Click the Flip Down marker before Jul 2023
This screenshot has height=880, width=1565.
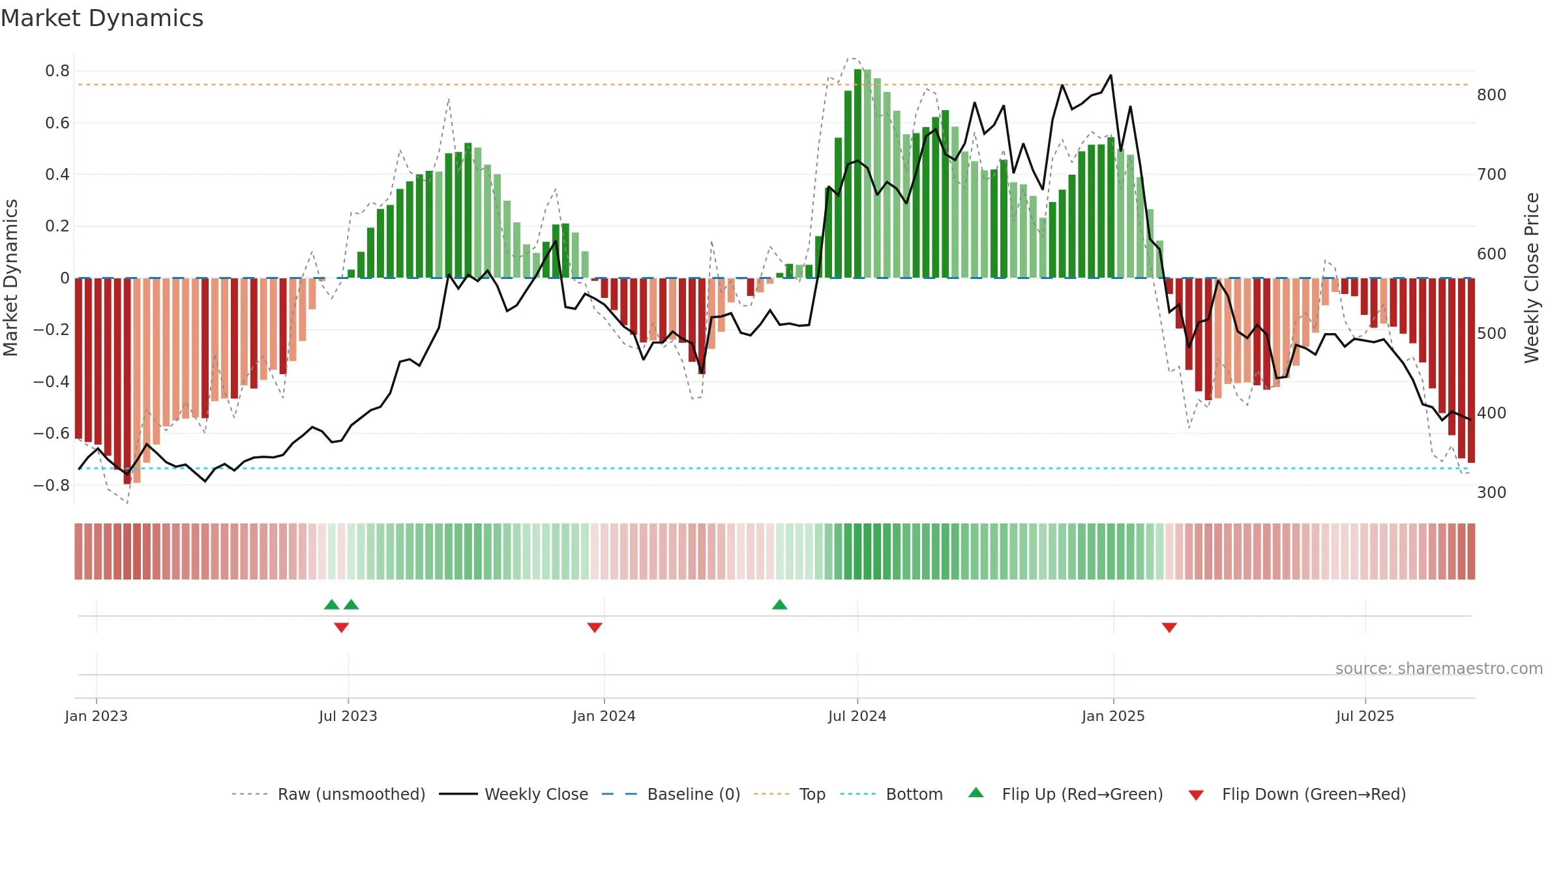[341, 627]
